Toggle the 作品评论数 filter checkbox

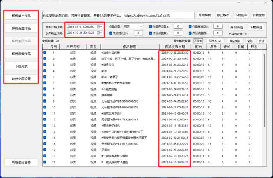[151, 26]
